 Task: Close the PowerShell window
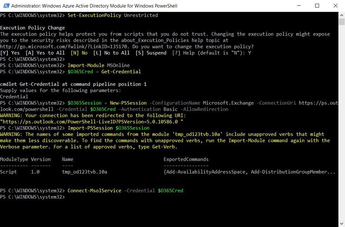point(335,6)
